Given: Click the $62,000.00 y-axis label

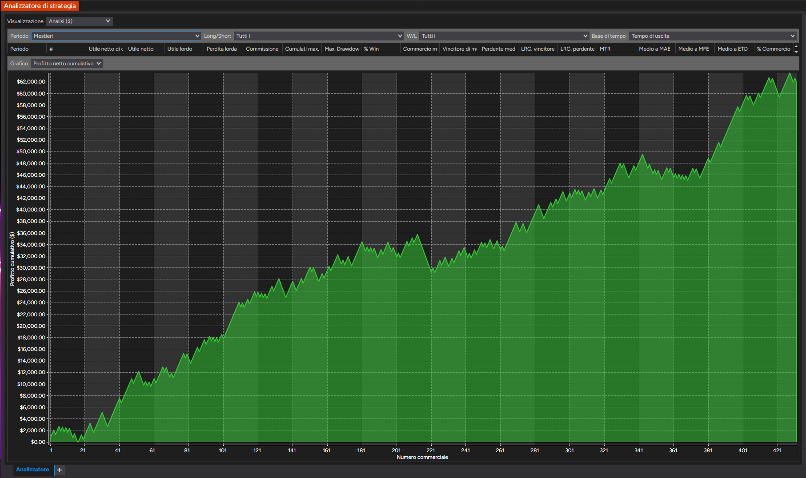Looking at the screenshot, I should 31,82.
